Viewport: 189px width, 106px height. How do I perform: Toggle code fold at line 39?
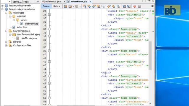pos(49,51)
